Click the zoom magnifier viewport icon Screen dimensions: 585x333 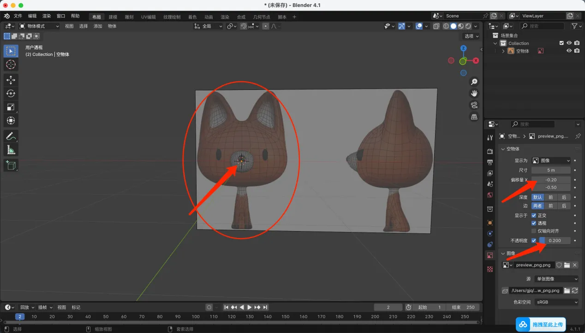coord(474,82)
